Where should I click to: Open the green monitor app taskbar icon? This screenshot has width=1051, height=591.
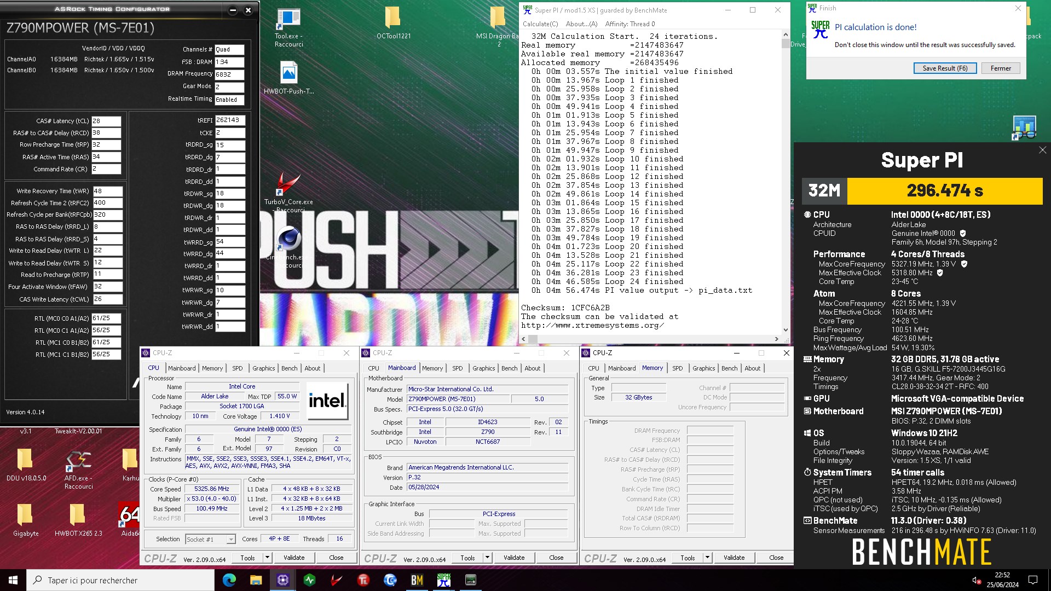tap(310, 580)
